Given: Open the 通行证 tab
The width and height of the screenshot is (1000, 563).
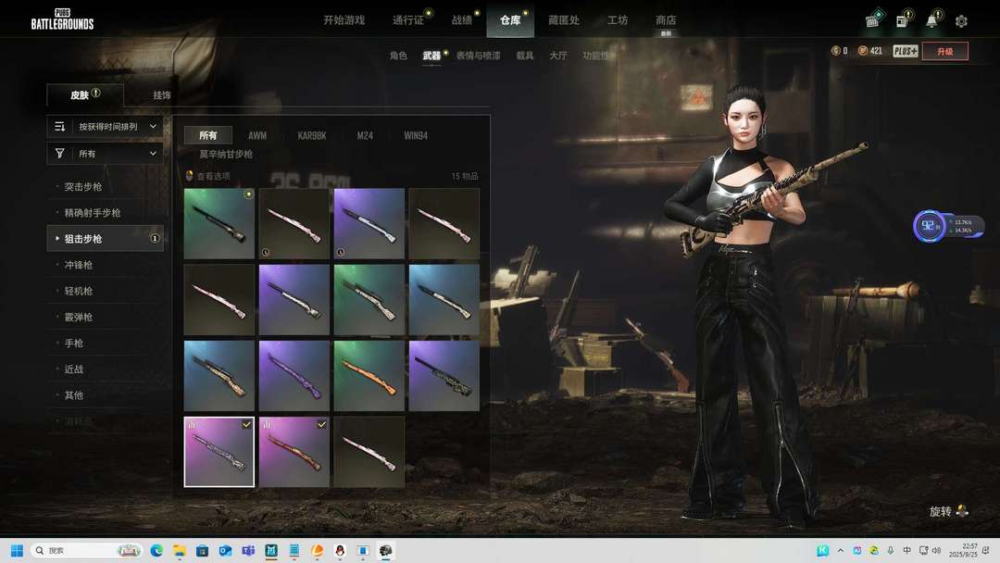Looking at the screenshot, I should (x=408, y=20).
